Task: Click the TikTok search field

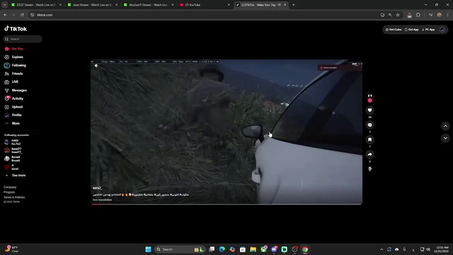Action: point(23,39)
